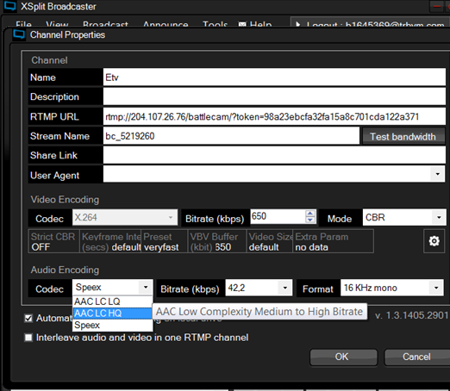Open the Announce menu
The image size is (450, 391).
pos(166,24)
